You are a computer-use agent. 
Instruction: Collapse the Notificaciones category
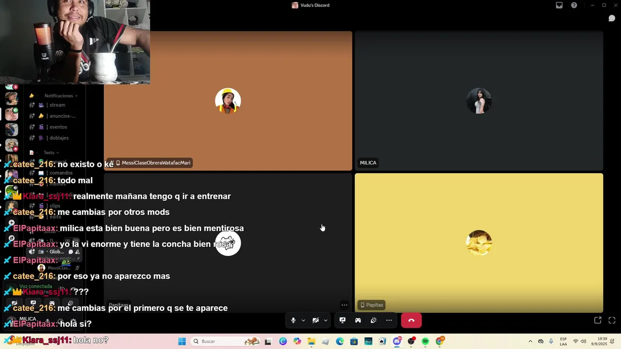[x=61, y=96]
